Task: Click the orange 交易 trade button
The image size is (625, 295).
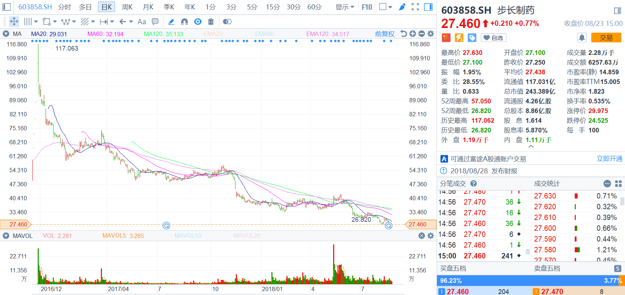Action: tap(606, 38)
